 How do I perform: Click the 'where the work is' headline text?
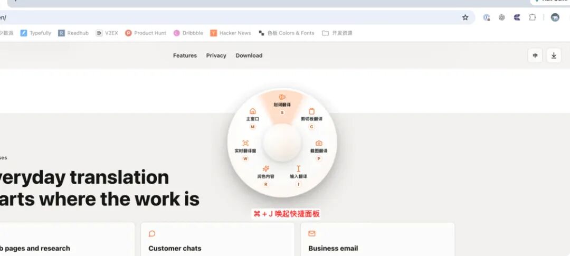tap(119, 199)
